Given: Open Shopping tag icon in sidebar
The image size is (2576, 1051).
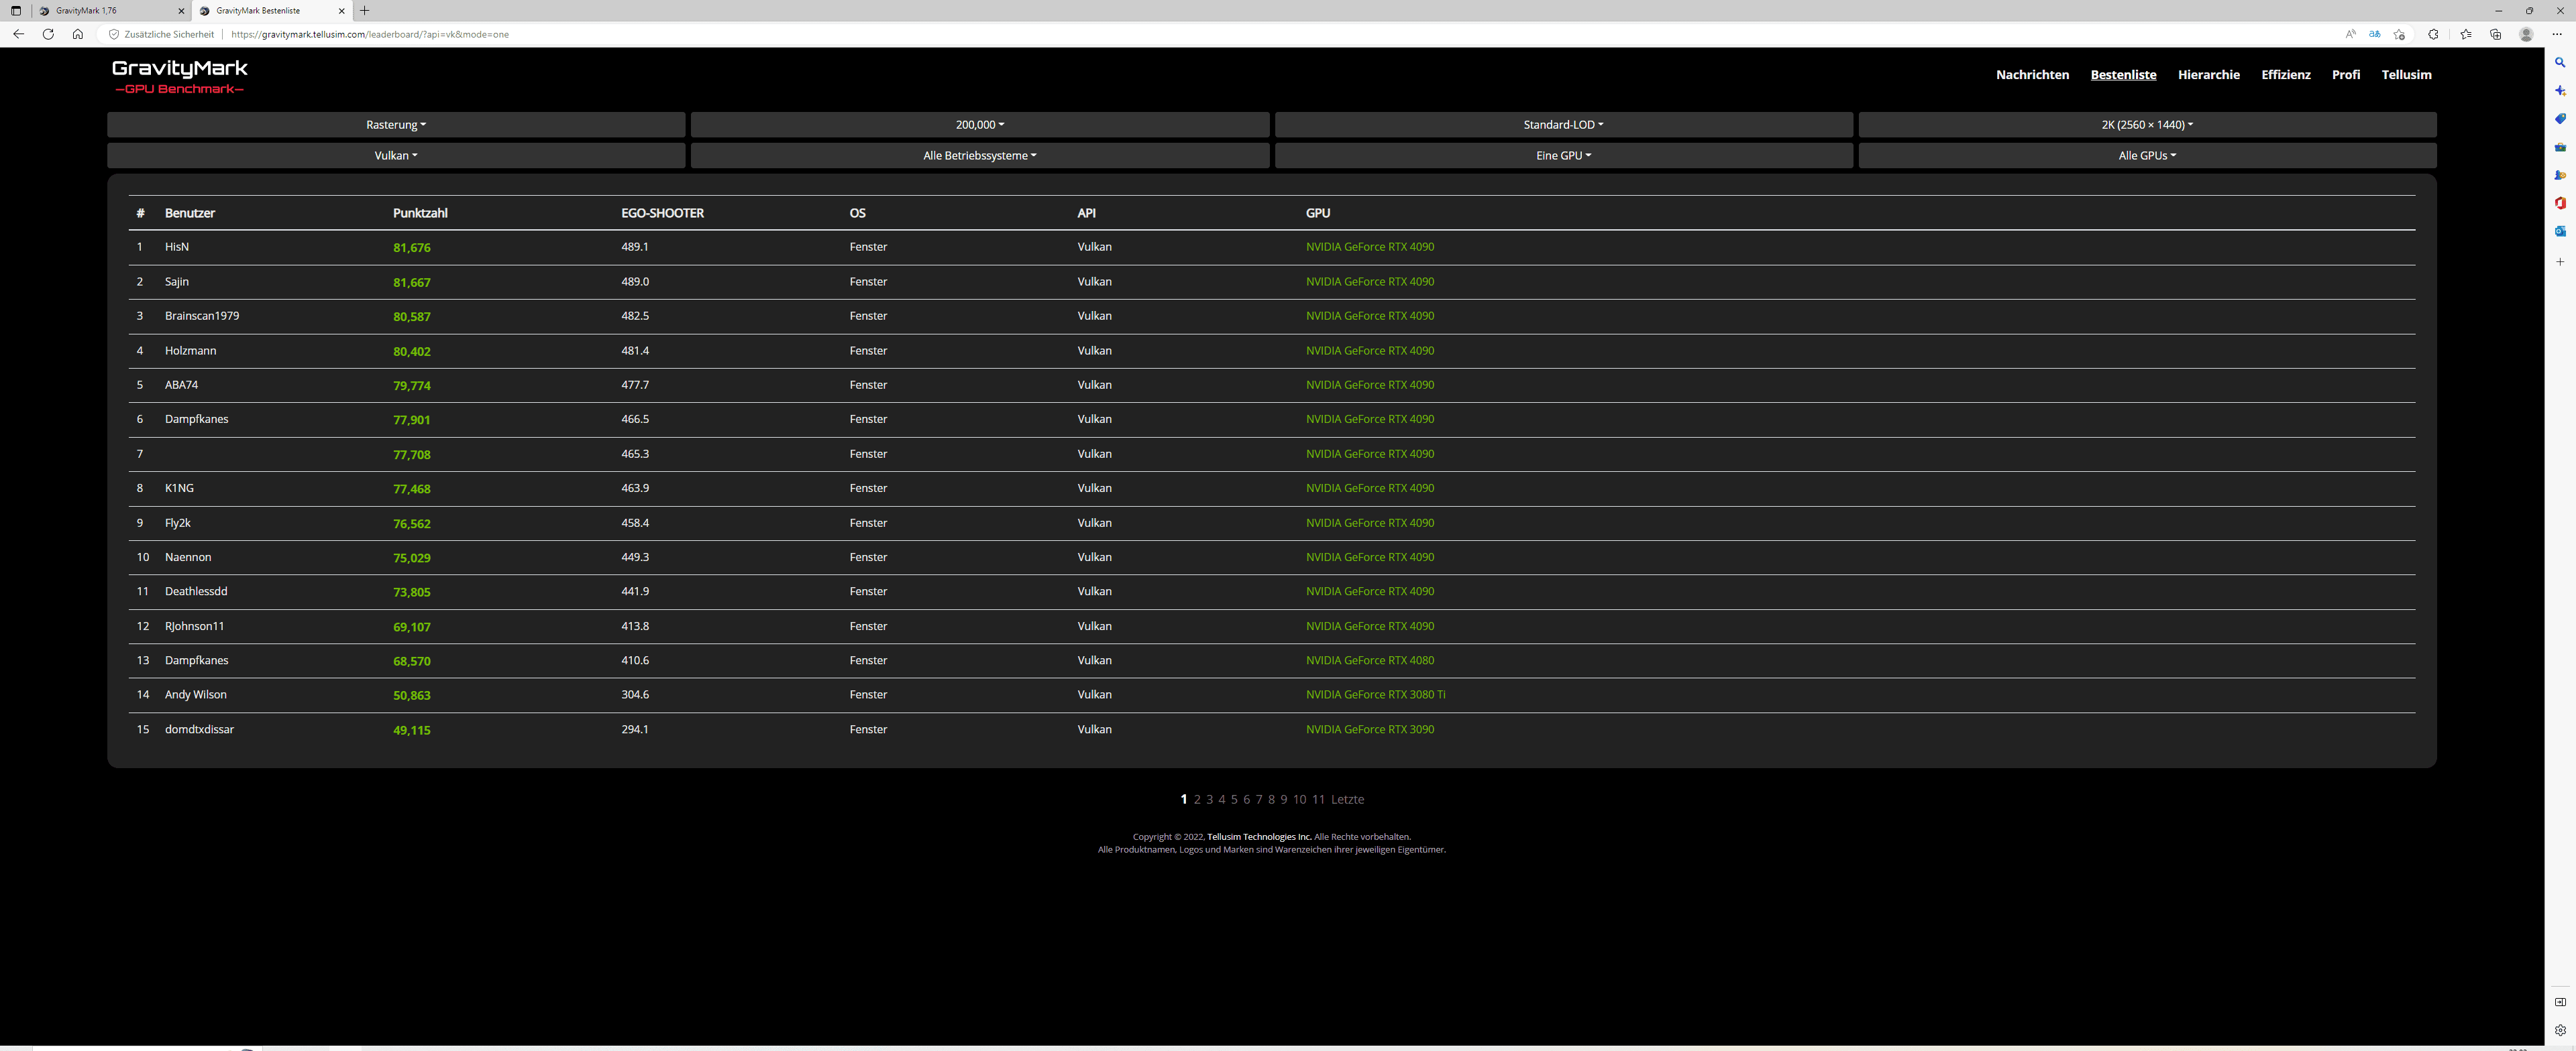Looking at the screenshot, I should point(2560,119).
